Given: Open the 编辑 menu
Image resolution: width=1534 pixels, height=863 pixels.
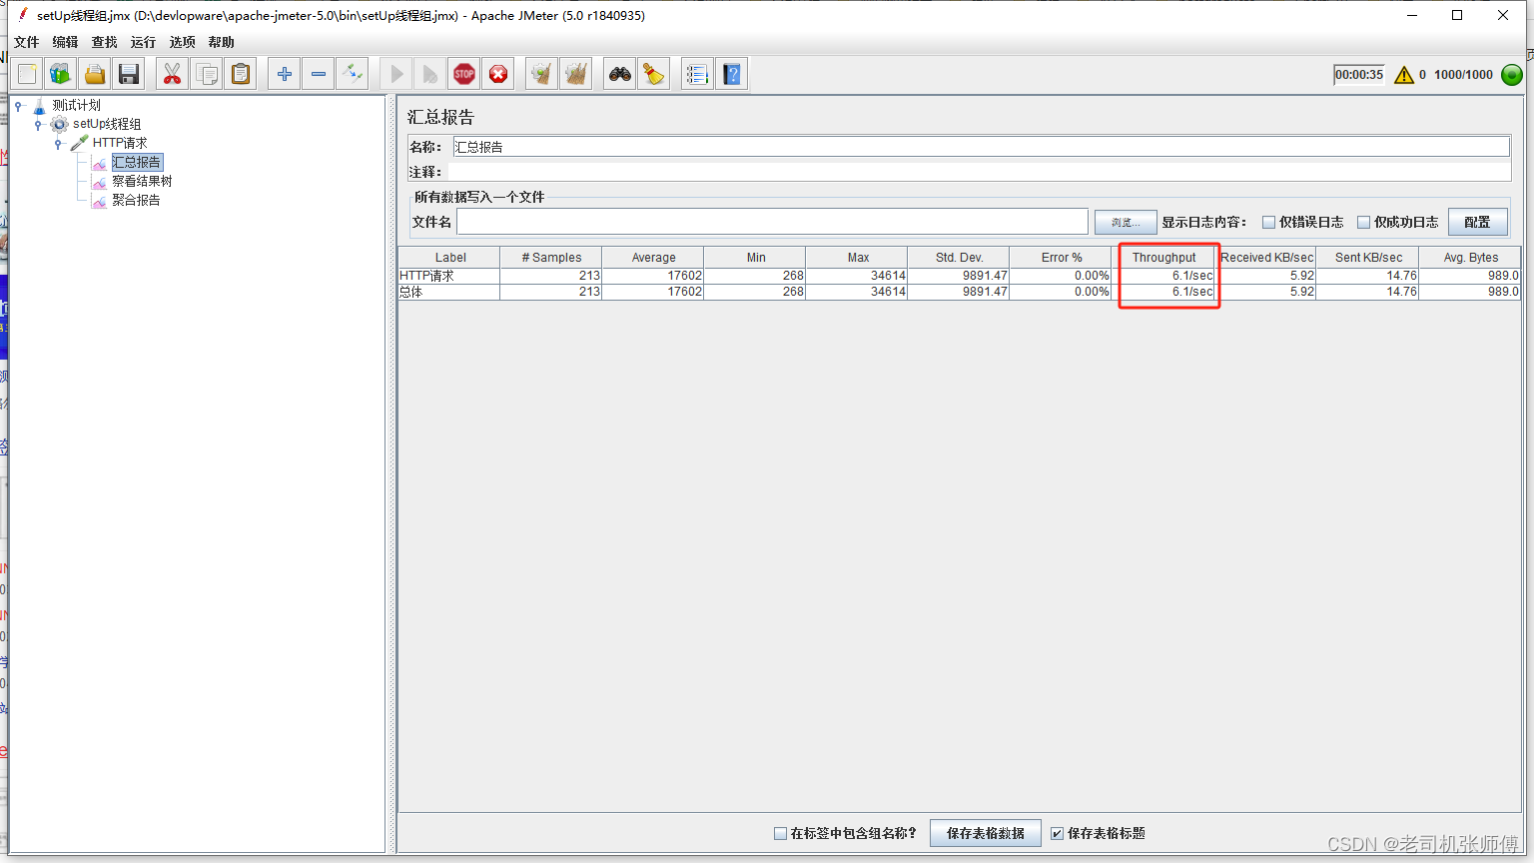Looking at the screenshot, I should [x=66, y=42].
